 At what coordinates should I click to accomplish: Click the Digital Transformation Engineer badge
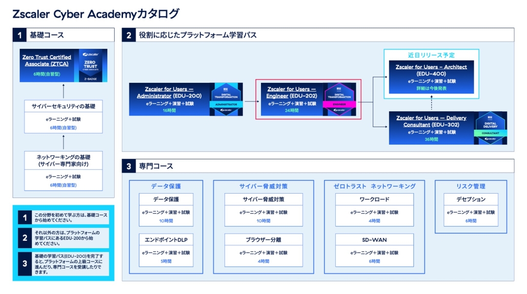[x=339, y=99]
